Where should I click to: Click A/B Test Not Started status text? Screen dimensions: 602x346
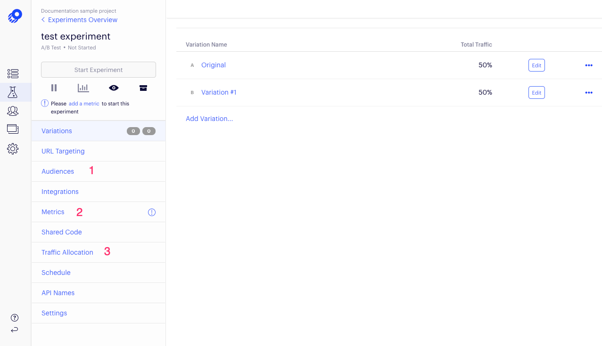[68, 48]
